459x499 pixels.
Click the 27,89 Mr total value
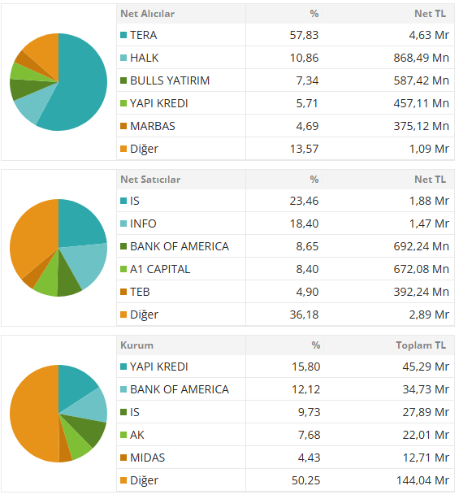click(426, 412)
